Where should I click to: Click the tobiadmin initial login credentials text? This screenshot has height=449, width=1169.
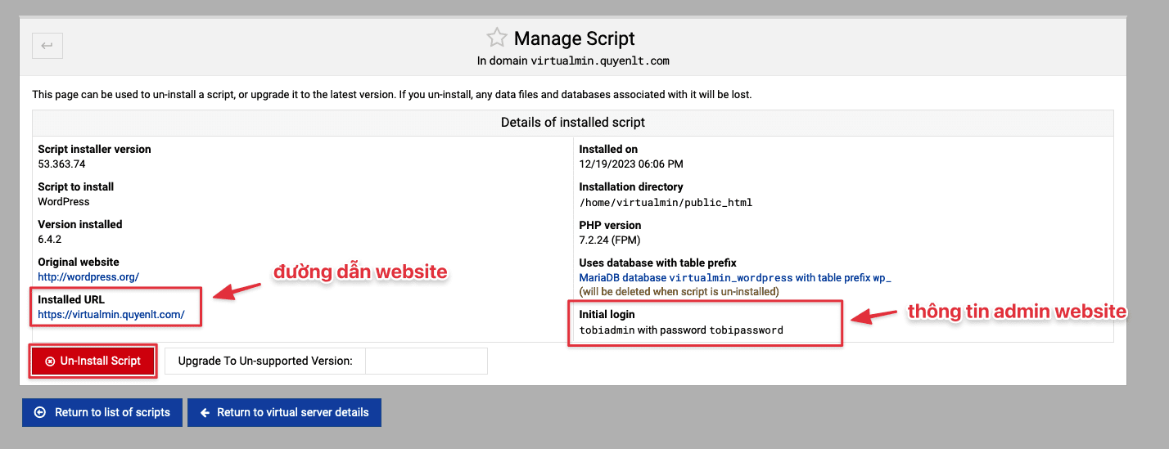click(681, 330)
